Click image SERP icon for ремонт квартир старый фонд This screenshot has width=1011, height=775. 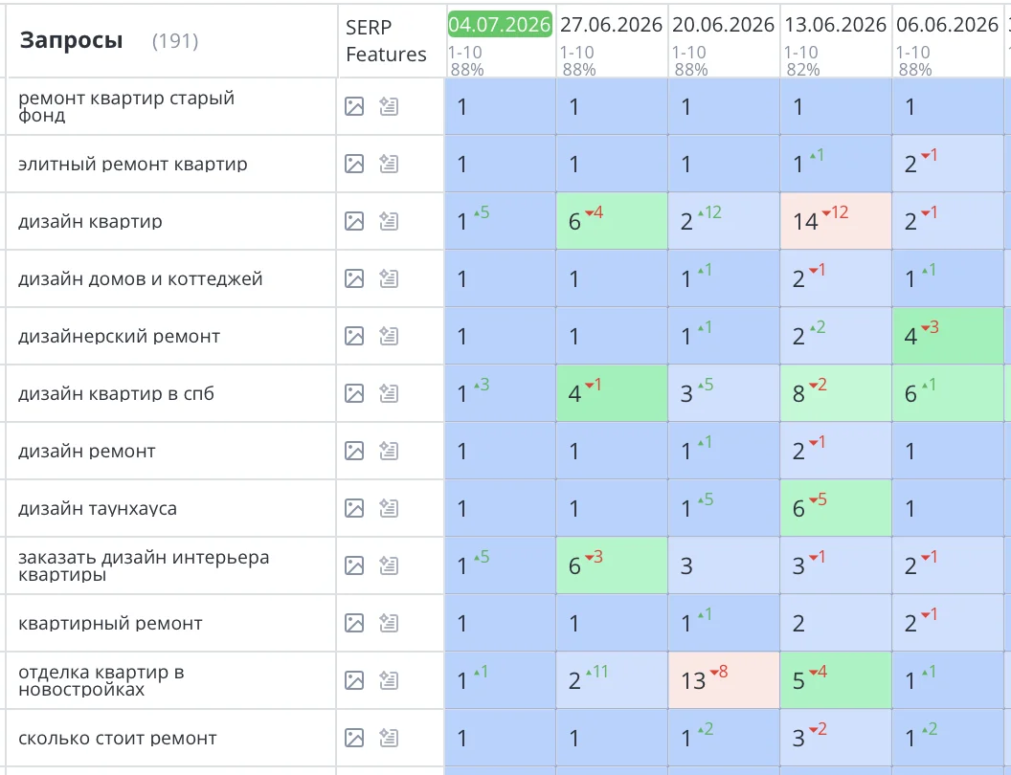(354, 106)
